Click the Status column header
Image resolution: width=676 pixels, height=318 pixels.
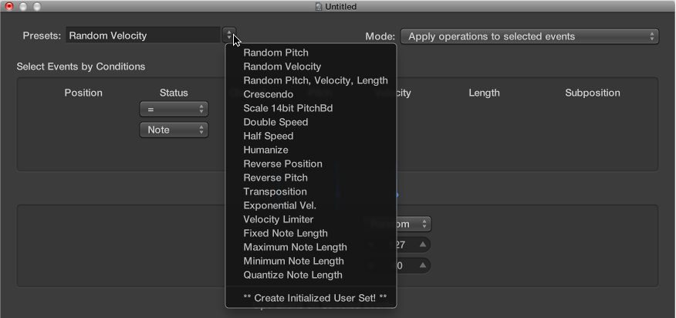174,93
